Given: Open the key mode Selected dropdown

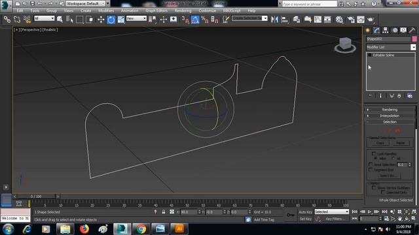Looking at the screenshot, I should pyautogui.click(x=332, y=211).
